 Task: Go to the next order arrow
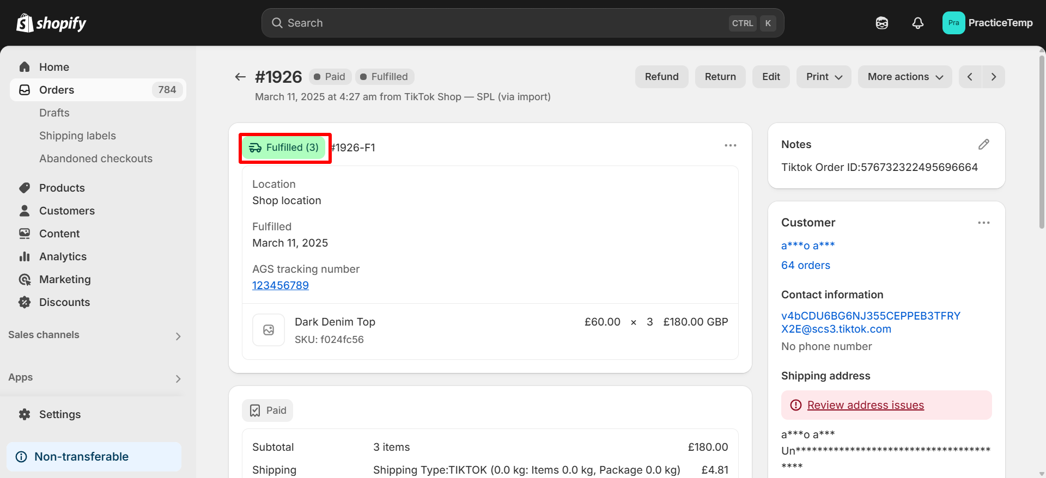pyautogui.click(x=994, y=77)
